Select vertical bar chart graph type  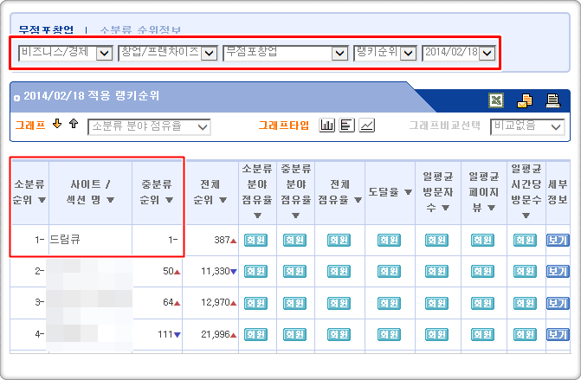pos(326,126)
